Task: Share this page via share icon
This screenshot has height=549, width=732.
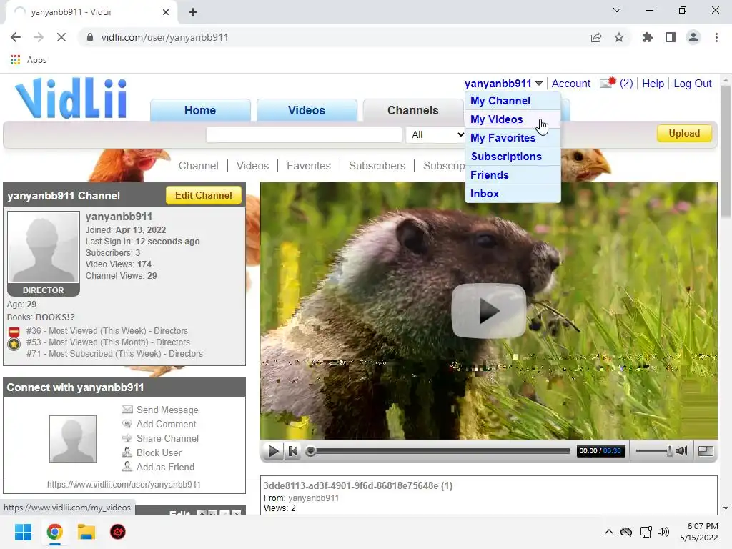Action: [x=596, y=37]
